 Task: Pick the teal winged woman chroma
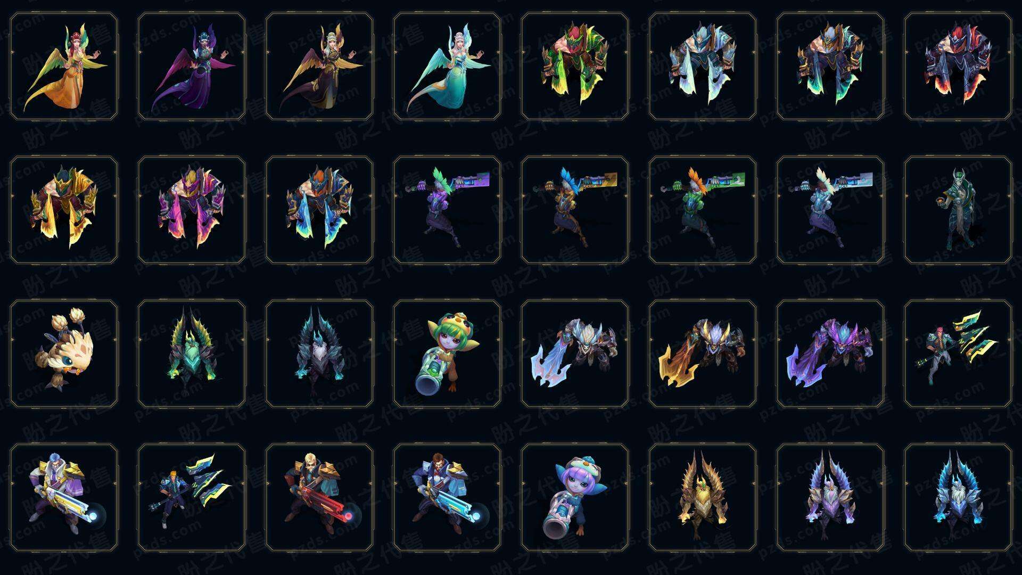[447, 67]
